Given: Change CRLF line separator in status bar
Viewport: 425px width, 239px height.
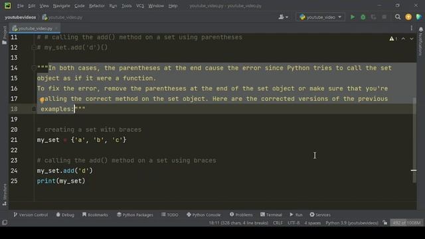Looking at the screenshot, I should [278, 223].
